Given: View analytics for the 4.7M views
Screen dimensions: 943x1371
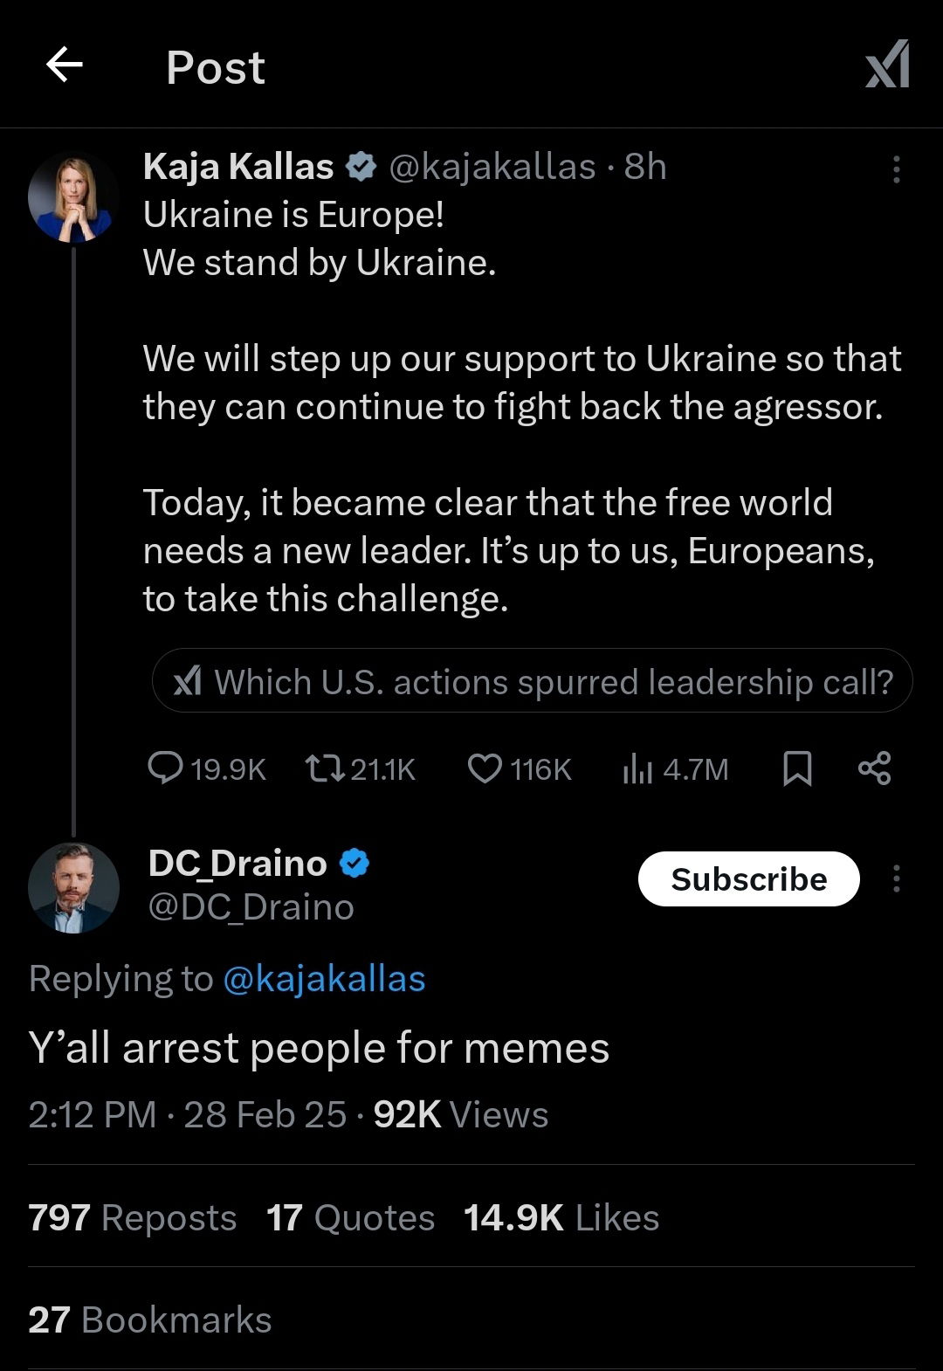Looking at the screenshot, I should pos(638,768).
